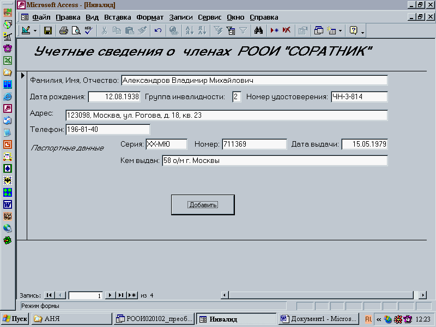Switch to Документ1 Microsoft Word in taskbar

click(x=318, y=319)
